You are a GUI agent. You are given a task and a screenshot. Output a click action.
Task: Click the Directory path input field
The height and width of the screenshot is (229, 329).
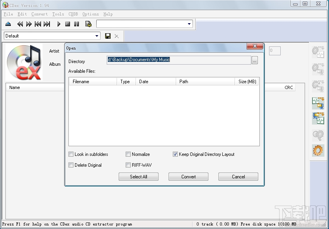(x=179, y=60)
